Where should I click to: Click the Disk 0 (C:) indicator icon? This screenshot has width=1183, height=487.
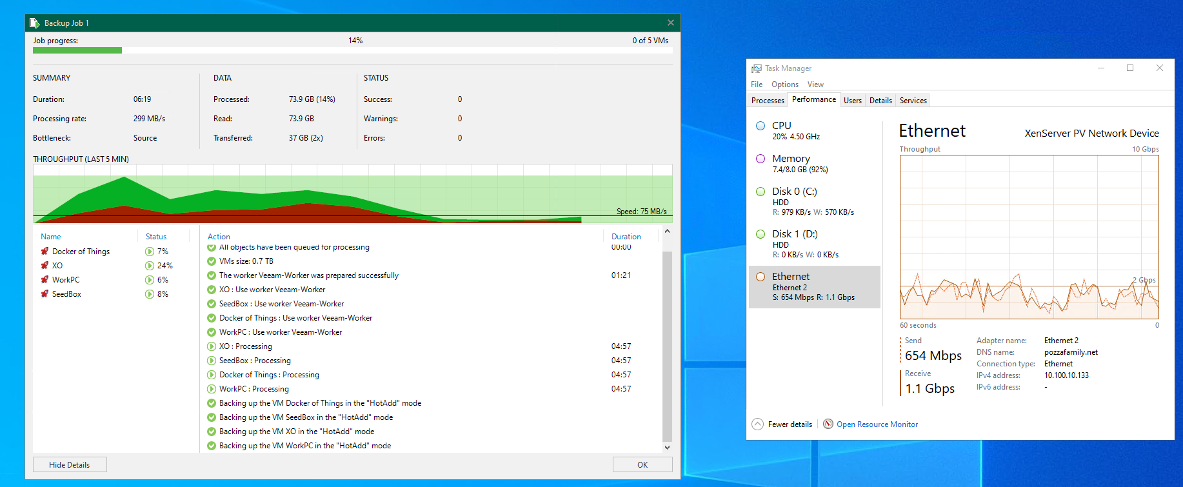tap(760, 192)
